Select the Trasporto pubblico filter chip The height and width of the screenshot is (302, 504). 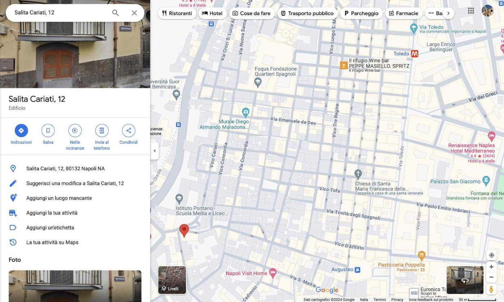tap(307, 13)
